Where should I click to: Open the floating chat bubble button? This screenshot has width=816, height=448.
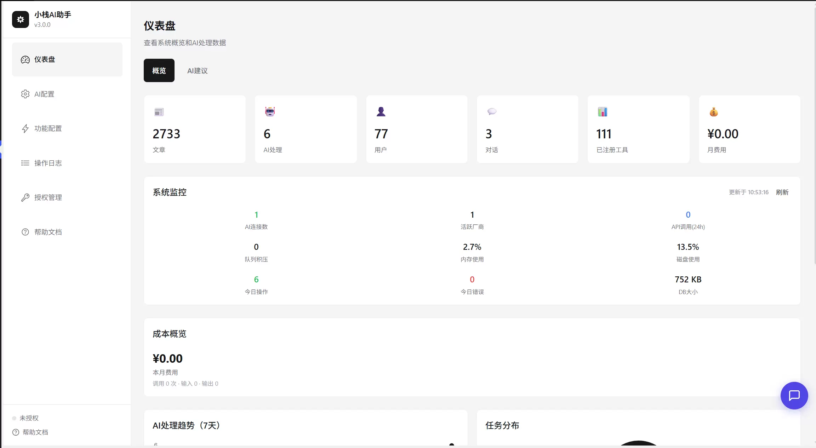(x=794, y=396)
